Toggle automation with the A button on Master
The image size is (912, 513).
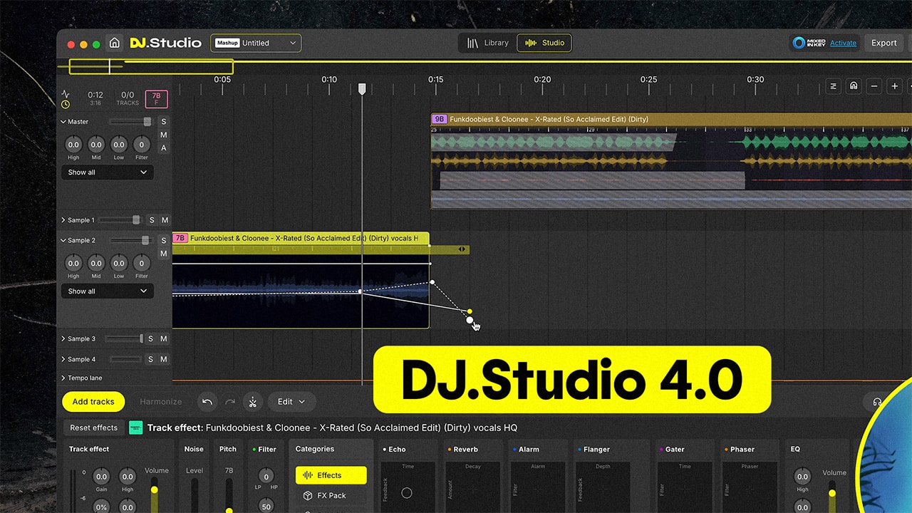pyautogui.click(x=163, y=147)
